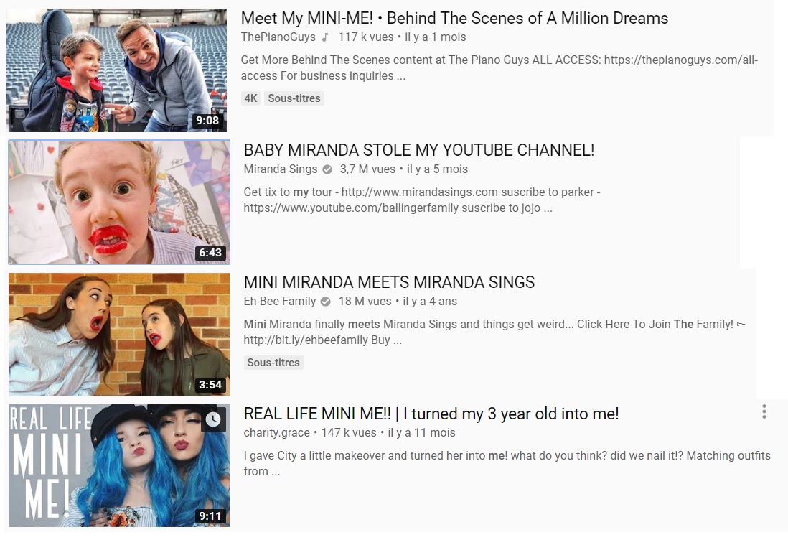
Task: Click title Meet My MINI-ME Behind The Scenes
Action: point(454,18)
